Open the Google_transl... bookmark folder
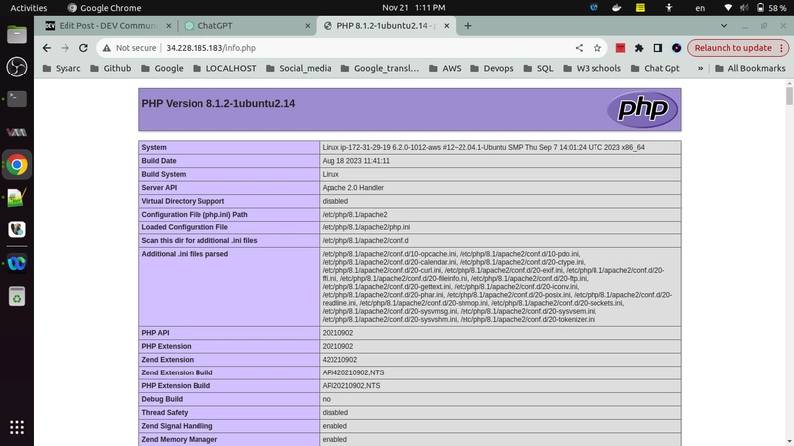 (380, 68)
